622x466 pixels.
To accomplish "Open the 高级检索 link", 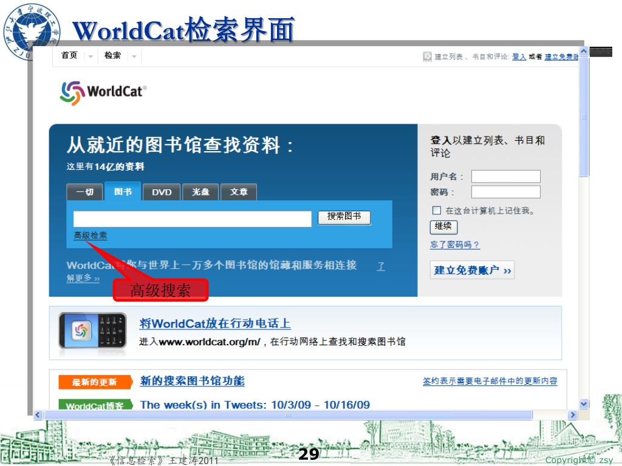I will click(x=91, y=235).
